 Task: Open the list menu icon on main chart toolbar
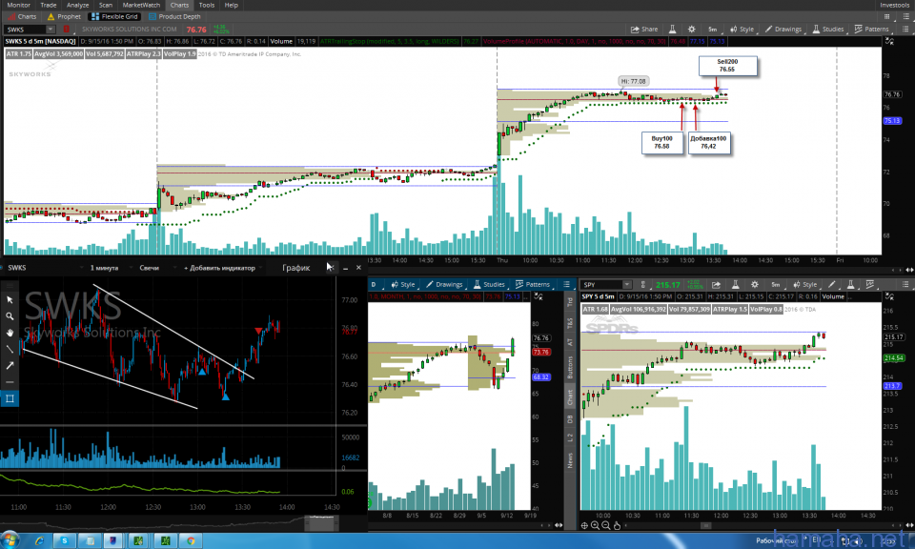pyautogui.click(x=905, y=30)
